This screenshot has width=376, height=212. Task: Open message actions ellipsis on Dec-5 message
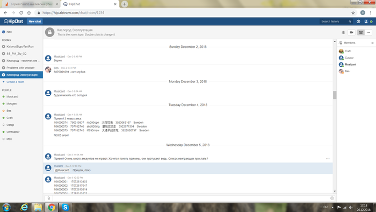click(x=328, y=159)
